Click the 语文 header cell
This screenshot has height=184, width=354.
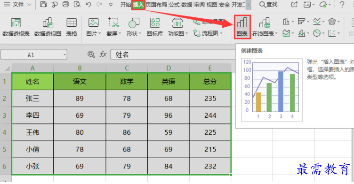pyautogui.click(x=80, y=82)
